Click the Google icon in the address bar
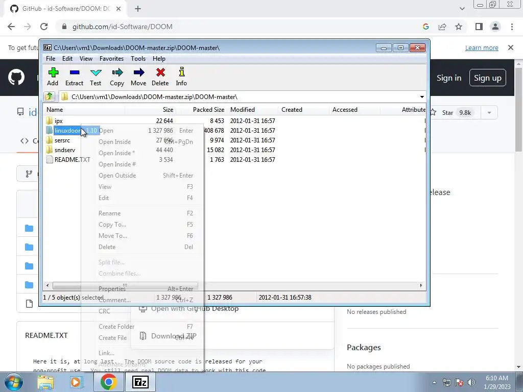The image size is (523, 392). coord(425,27)
